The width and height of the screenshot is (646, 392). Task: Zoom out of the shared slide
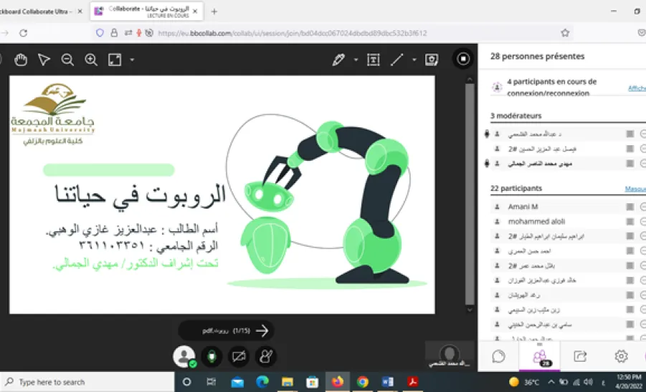pos(67,60)
